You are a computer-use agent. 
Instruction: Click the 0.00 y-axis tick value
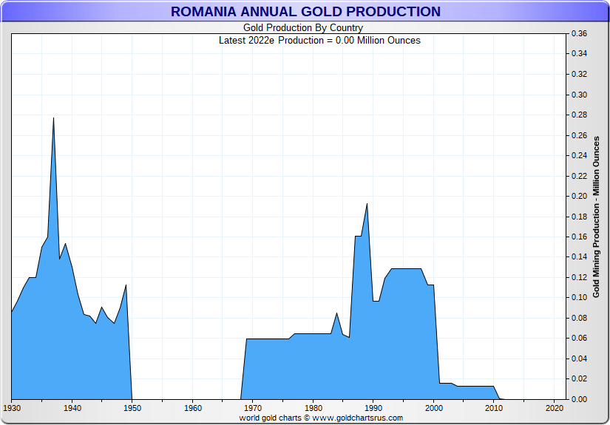pyautogui.click(x=579, y=399)
